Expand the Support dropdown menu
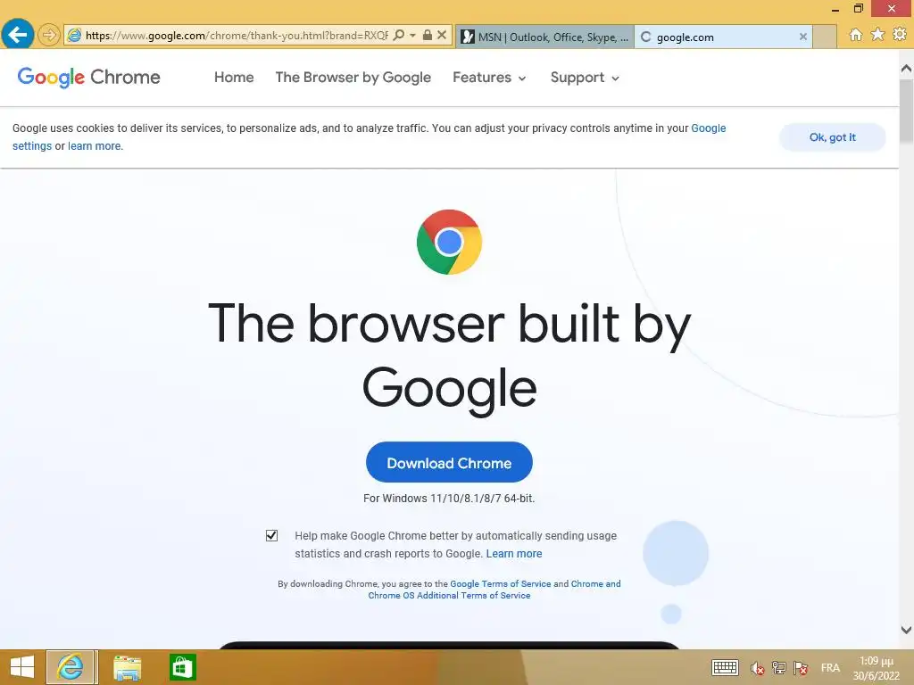 (585, 78)
